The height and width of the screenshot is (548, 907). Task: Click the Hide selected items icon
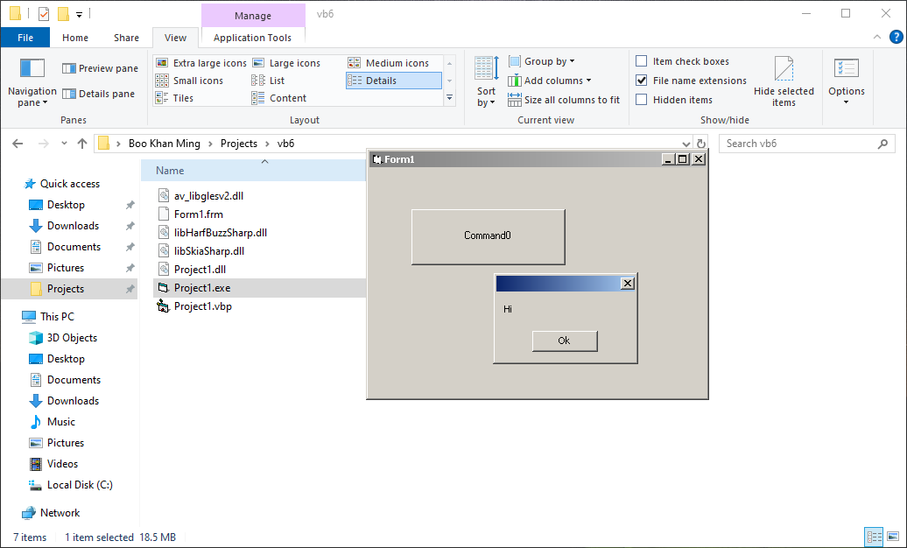tap(784, 69)
